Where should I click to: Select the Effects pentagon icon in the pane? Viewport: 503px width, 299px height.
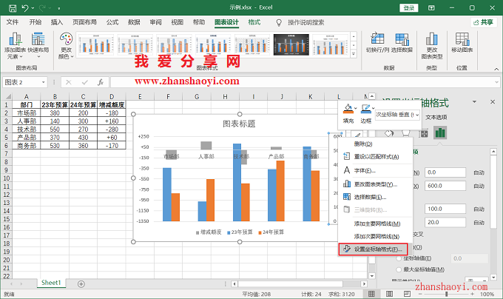tap(406, 133)
